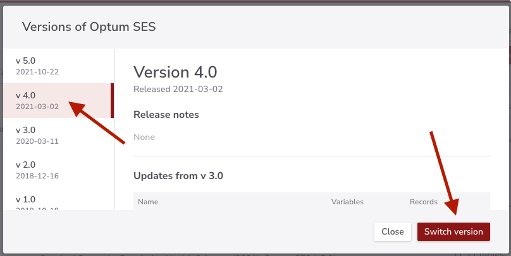Select v 5.0 in the version list
The image size is (511, 256).
point(59,66)
